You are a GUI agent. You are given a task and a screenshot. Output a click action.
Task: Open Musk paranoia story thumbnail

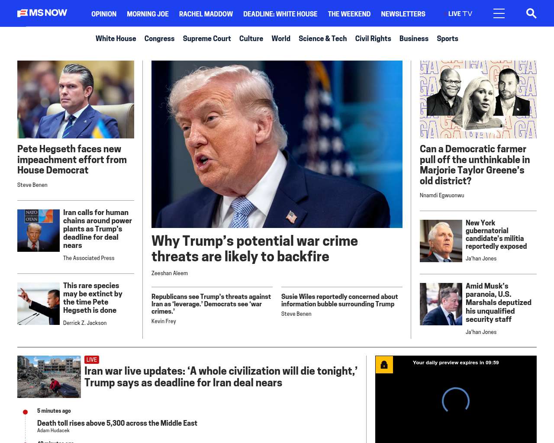[x=441, y=304]
